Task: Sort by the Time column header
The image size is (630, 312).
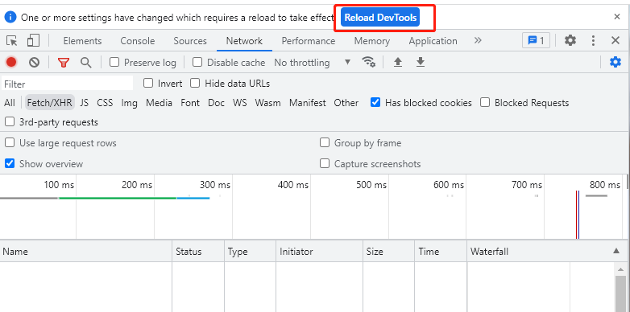Action: [441, 252]
